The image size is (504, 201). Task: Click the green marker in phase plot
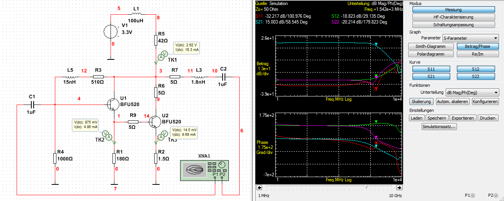[376, 122]
